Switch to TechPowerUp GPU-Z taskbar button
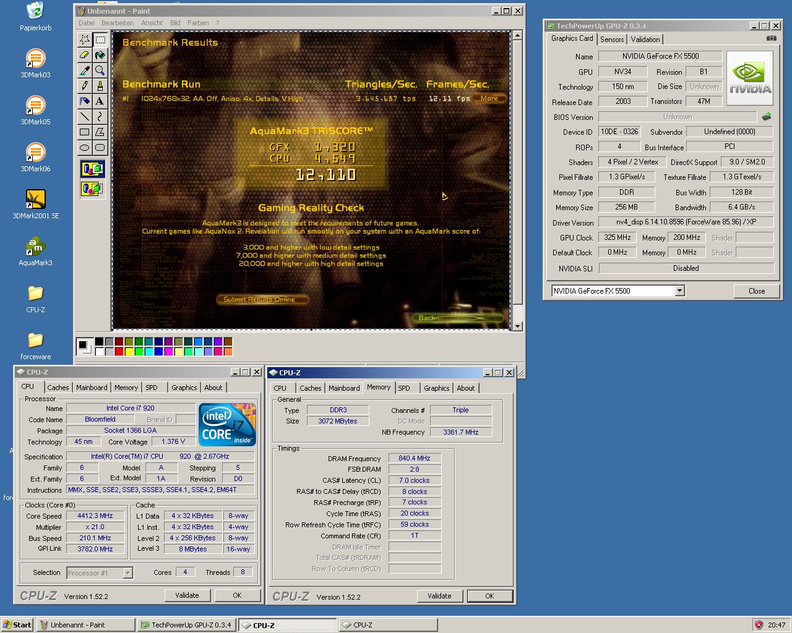This screenshot has width=792, height=633. (x=186, y=625)
